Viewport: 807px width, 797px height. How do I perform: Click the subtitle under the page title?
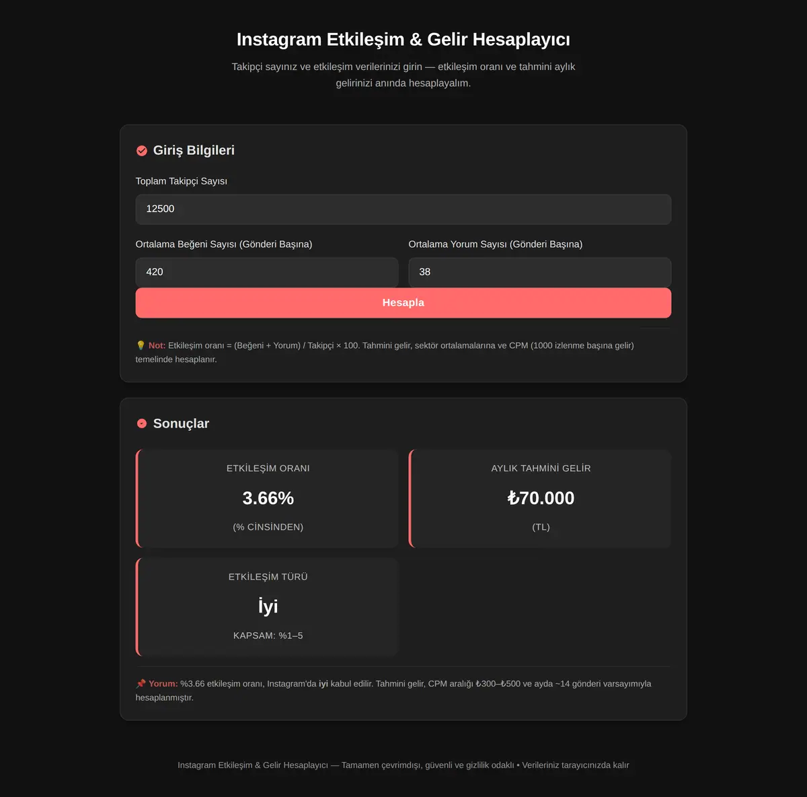[x=403, y=75]
